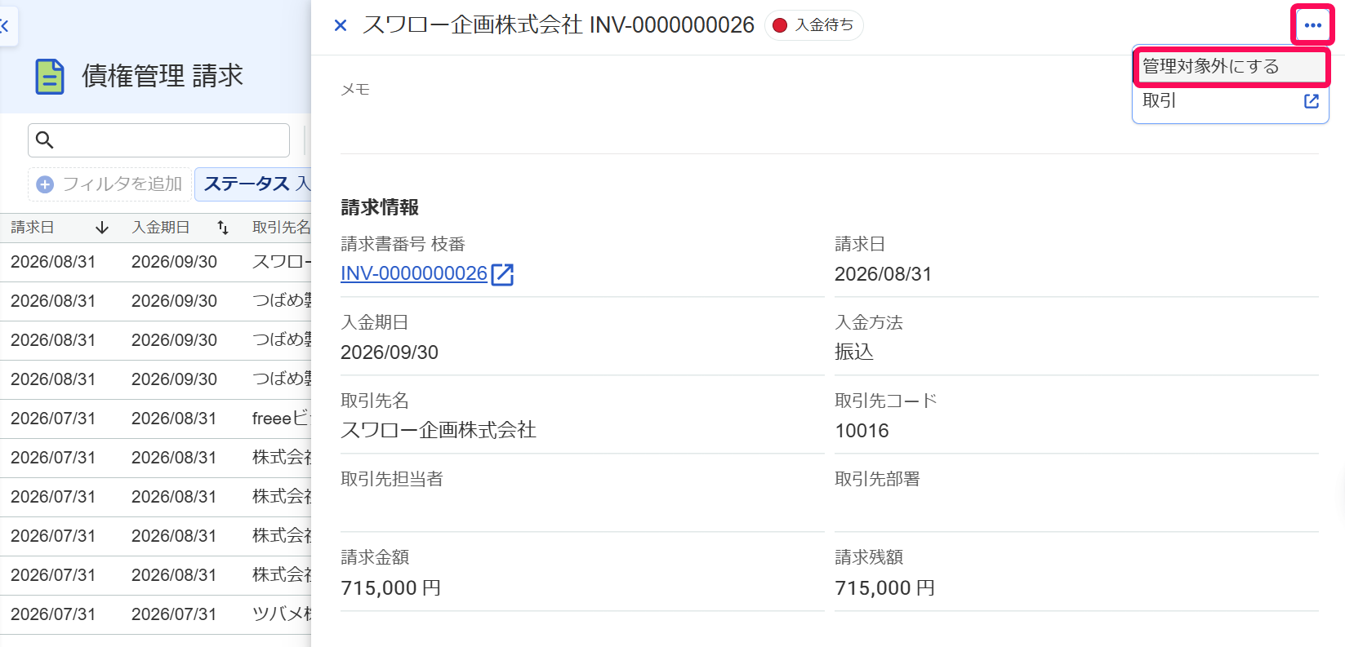Select the ツバメ row with 2026/07/31 due
Image resolution: width=1345 pixels, height=647 pixels.
pos(155,614)
